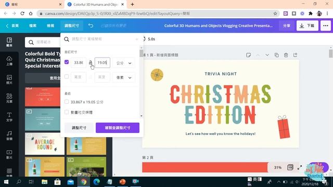This screenshot has height=187, width=333.
Task: Open the Audio sidebar panel
Action: click(x=9, y=135)
